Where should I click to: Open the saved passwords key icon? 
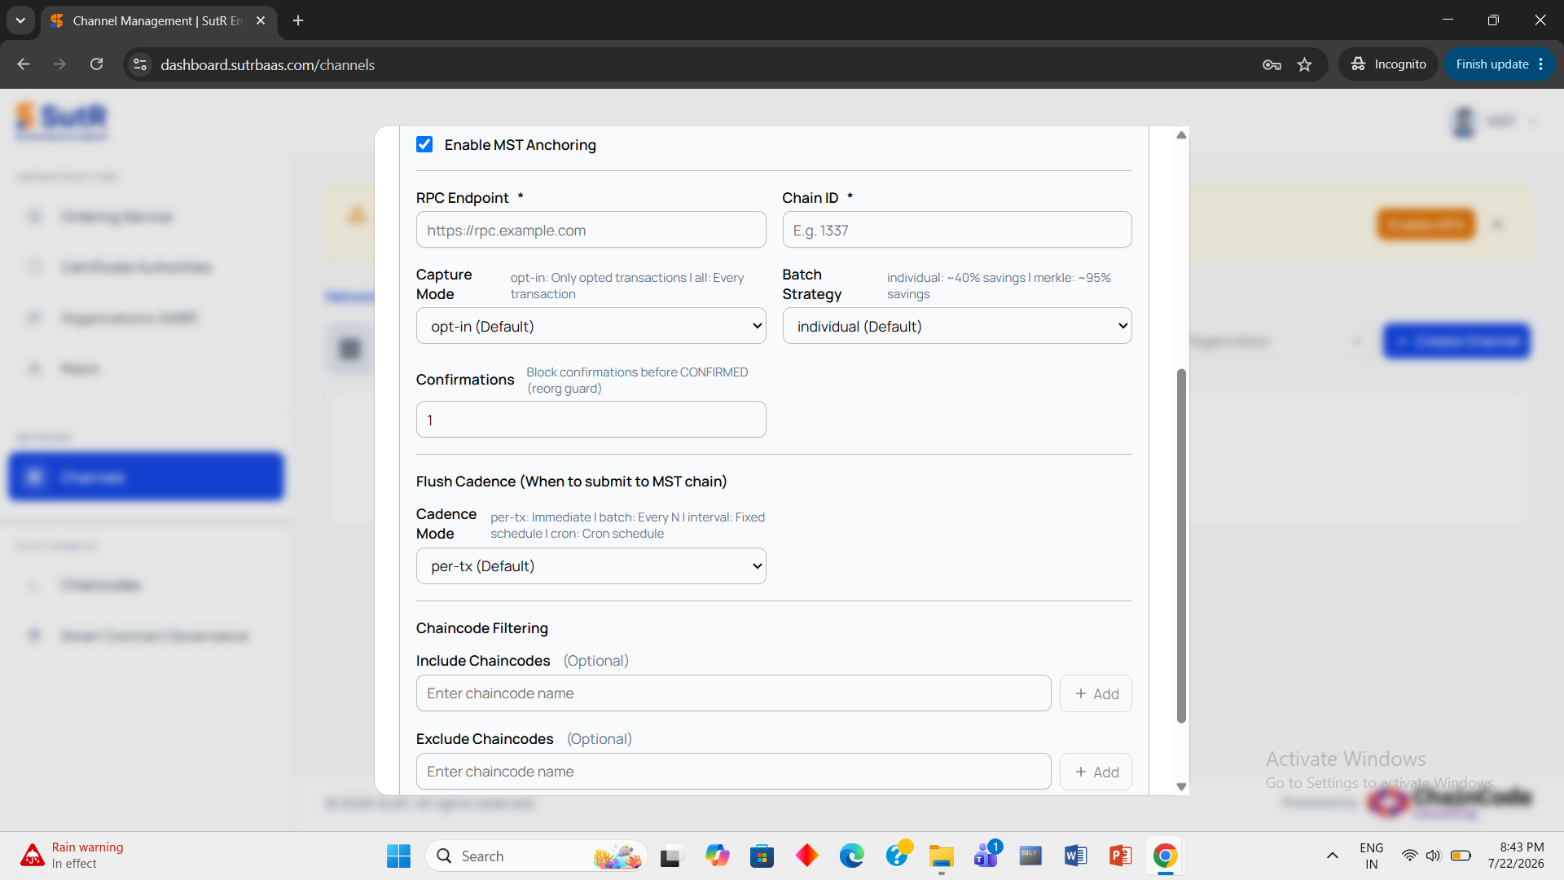(1272, 64)
